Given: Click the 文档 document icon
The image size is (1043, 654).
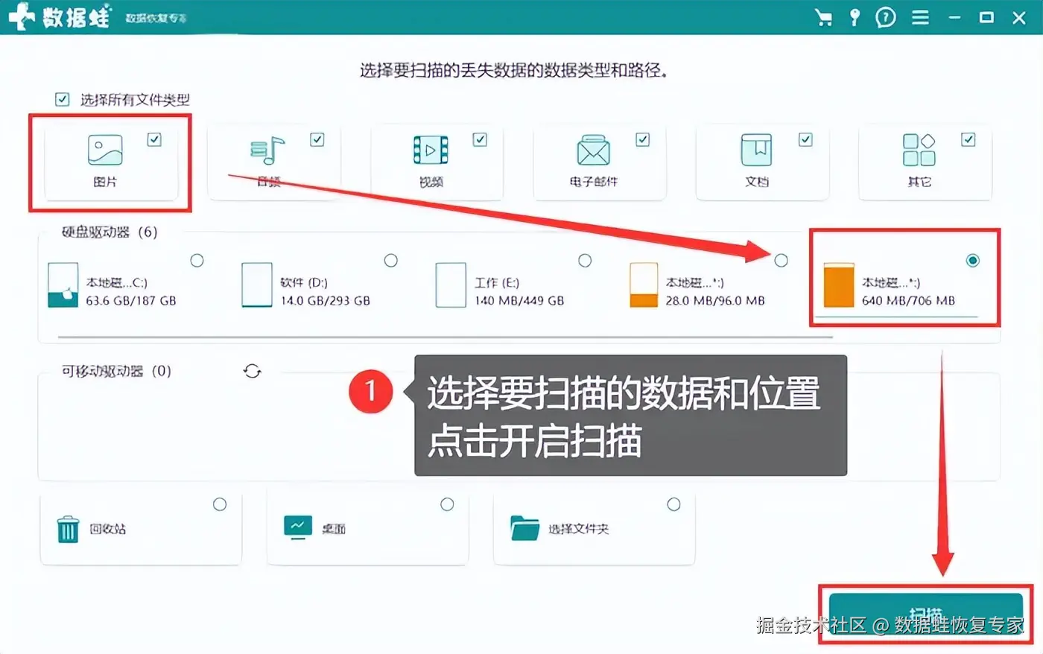Looking at the screenshot, I should point(756,150).
